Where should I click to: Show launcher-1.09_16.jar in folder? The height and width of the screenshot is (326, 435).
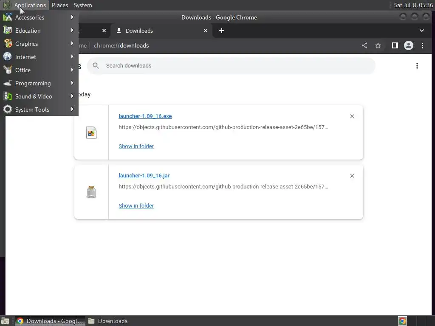136,206
